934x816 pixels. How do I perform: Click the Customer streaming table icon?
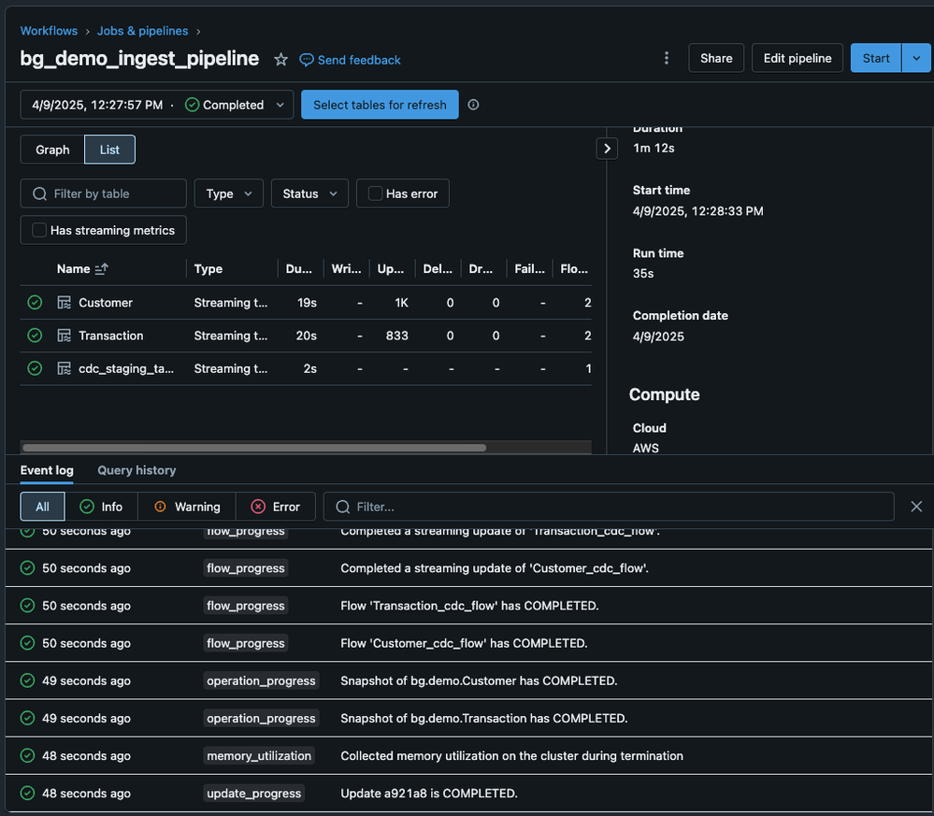tap(64, 303)
